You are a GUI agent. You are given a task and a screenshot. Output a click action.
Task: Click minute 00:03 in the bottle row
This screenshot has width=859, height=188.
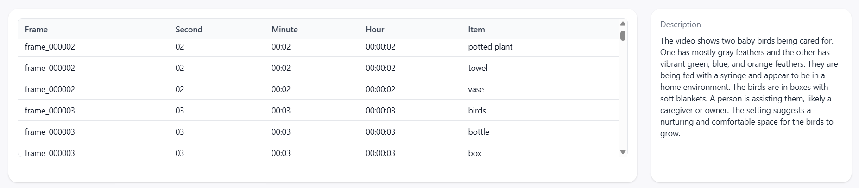tap(281, 132)
